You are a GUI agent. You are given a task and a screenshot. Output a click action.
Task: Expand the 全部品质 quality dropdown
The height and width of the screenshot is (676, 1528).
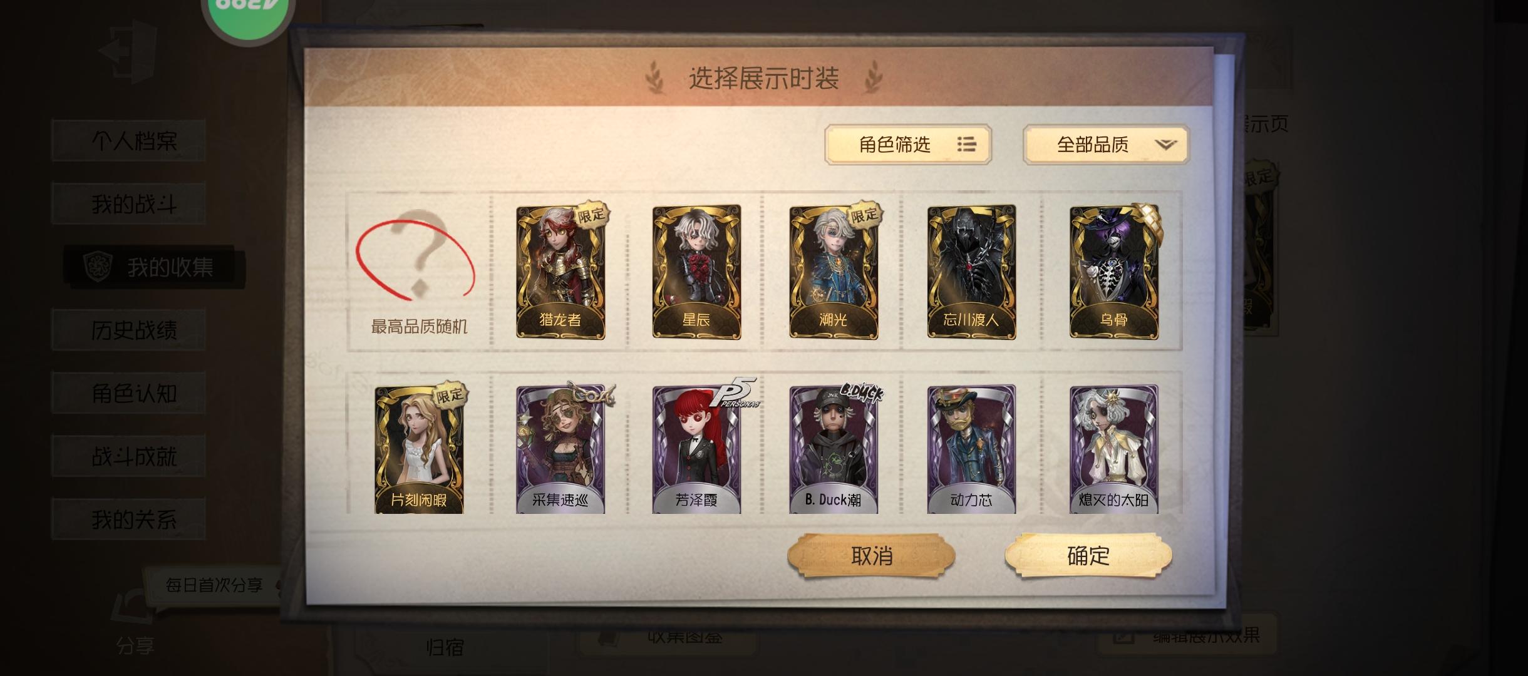(1106, 145)
